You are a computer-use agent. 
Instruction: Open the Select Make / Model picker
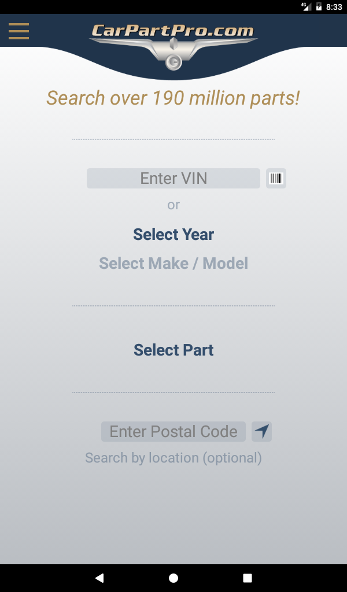(173, 263)
